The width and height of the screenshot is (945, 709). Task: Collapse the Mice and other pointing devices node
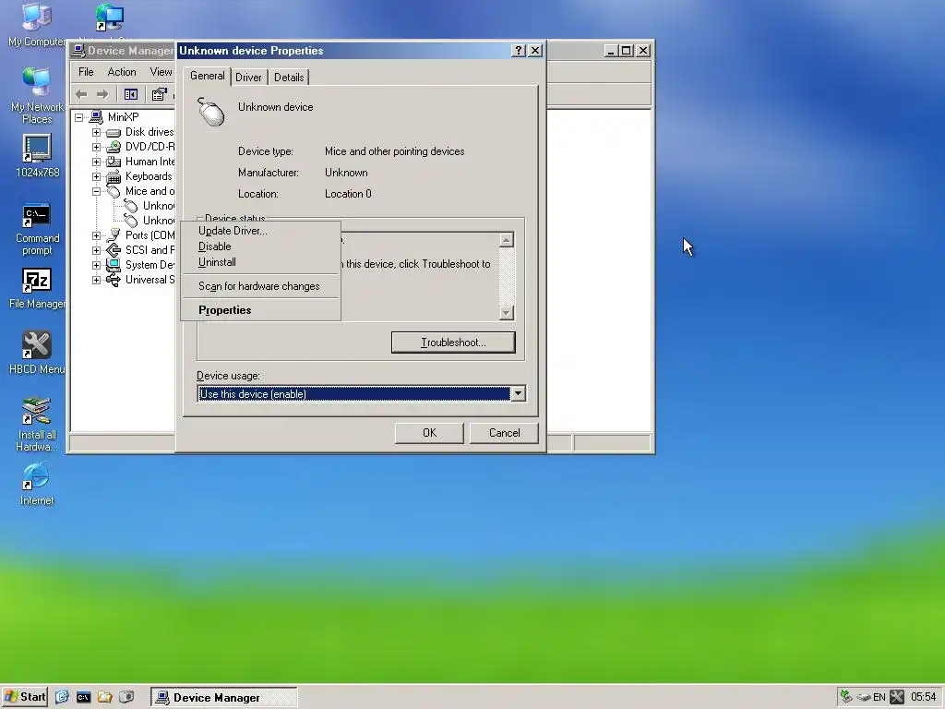(96, 191)
